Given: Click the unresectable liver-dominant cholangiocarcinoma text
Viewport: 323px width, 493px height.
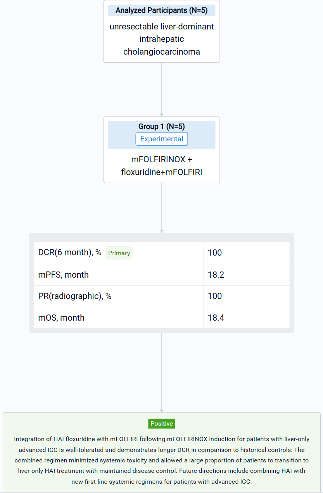Looking at the screenshot, I should click(x=161, y=39).
